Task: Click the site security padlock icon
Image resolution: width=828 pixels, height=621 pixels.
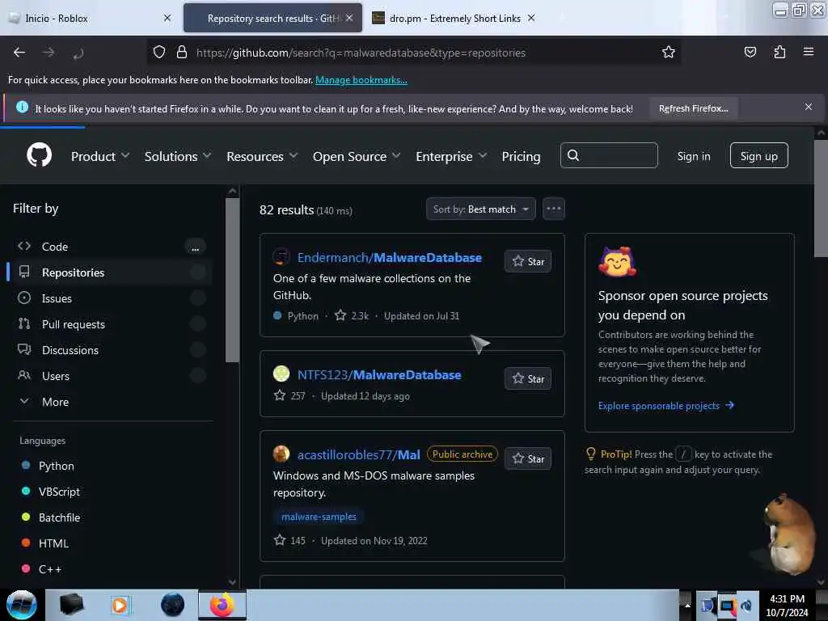Action: (182, 52)
